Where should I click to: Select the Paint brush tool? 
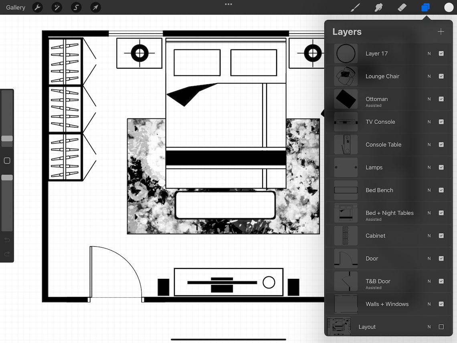[x=355, y=7]
